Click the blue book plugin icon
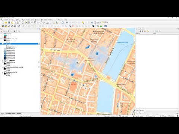Screen dimensions: 179x134 [x=106, y=26]
